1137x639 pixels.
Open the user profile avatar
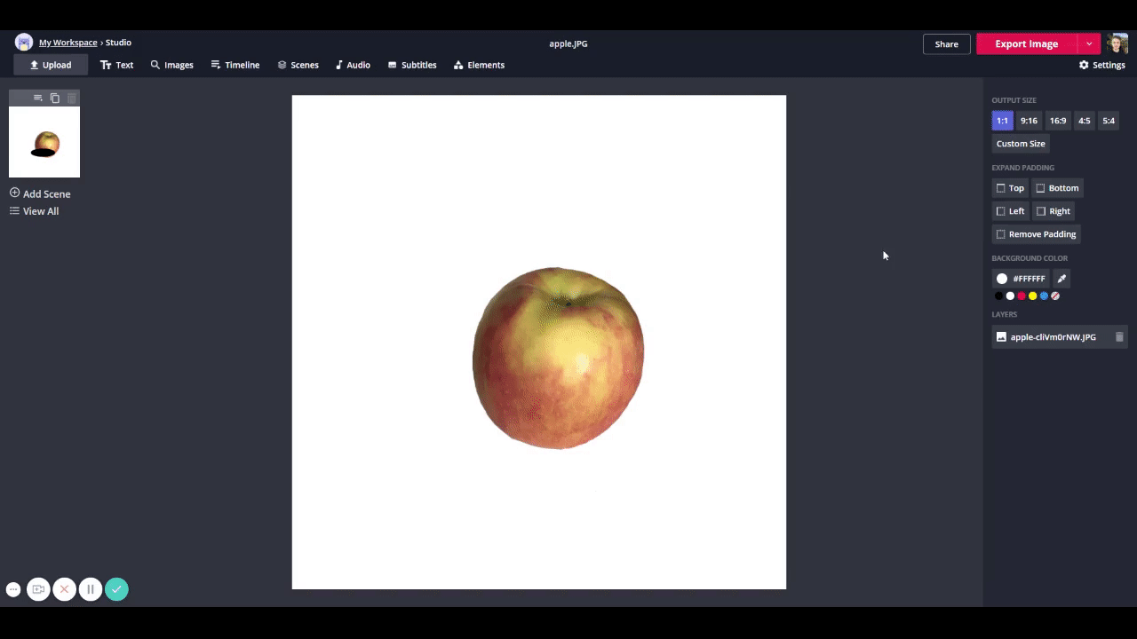1117,43
